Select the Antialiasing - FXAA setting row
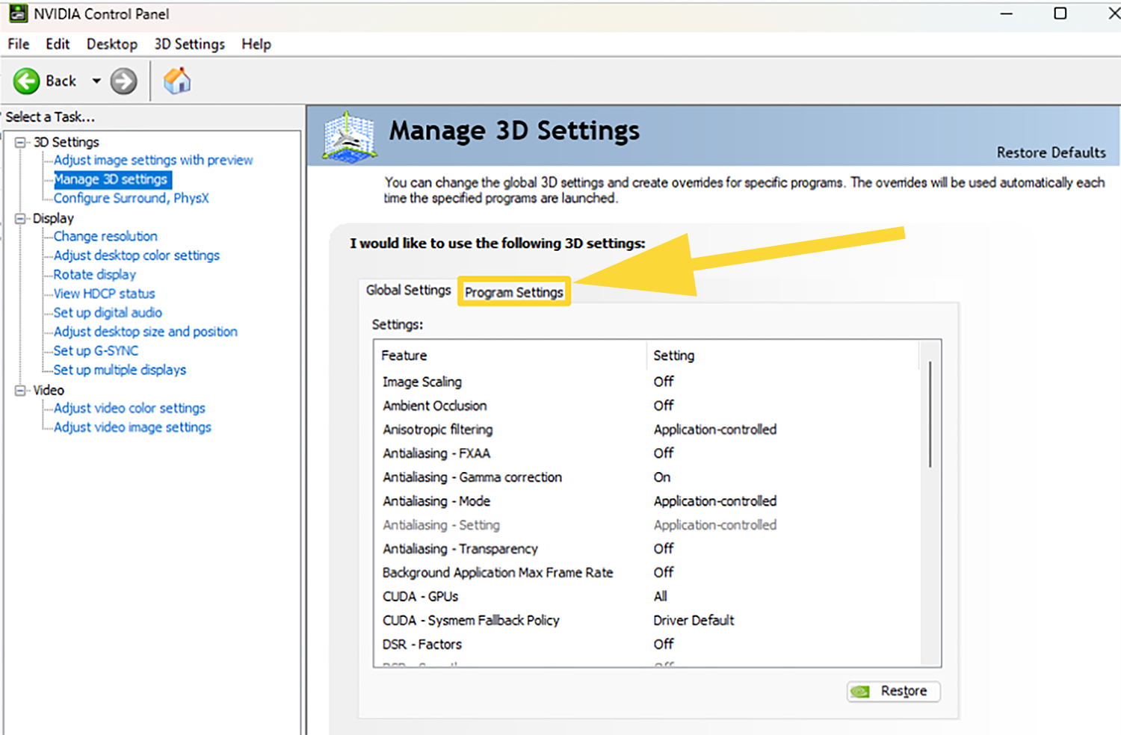This screenshot has height=735, width=1121. coord(436,453)
